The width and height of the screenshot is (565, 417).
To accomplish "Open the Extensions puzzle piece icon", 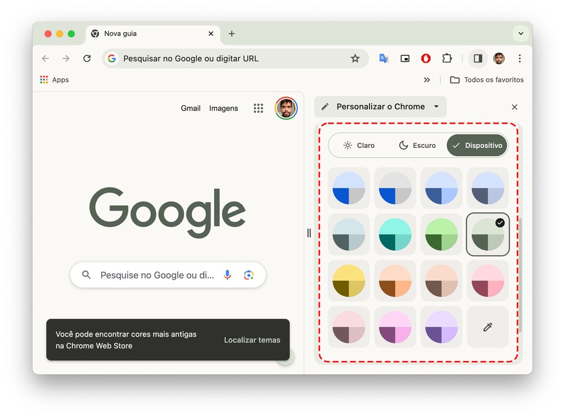I will click(x=447, y=58).
